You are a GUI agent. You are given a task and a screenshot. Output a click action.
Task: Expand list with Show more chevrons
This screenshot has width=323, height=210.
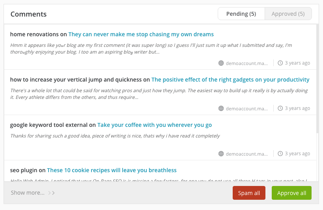[52, 193]
